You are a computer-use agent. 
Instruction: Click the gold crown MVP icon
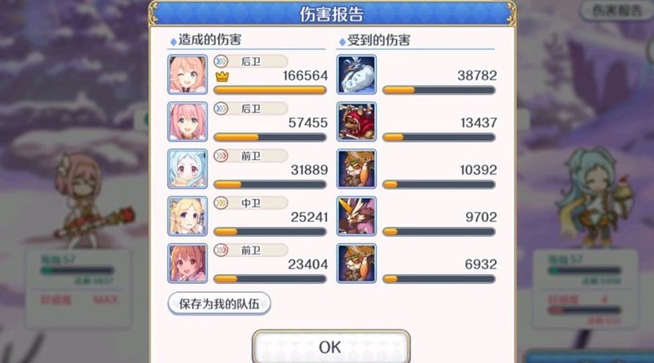tap(222, 77)
